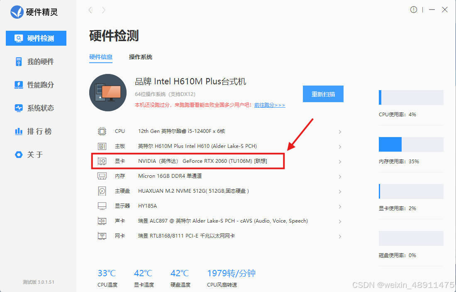Expand the 声卡 row chevron
The height and width of the screenshot is (292, 456).
coord(340,221)
